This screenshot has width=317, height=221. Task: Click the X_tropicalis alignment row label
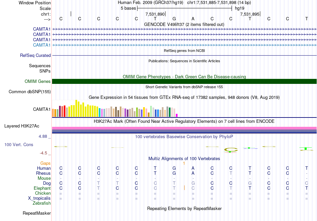(x=39, y=198)
